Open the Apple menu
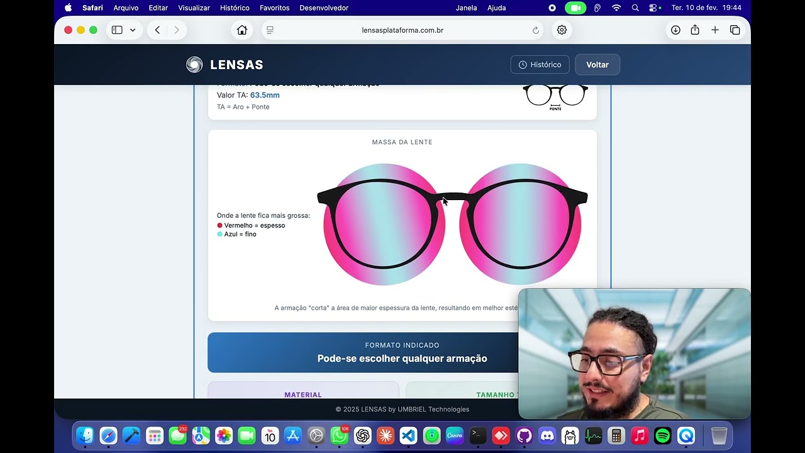Viewport: 805px width, 453px height. (68, 8)
